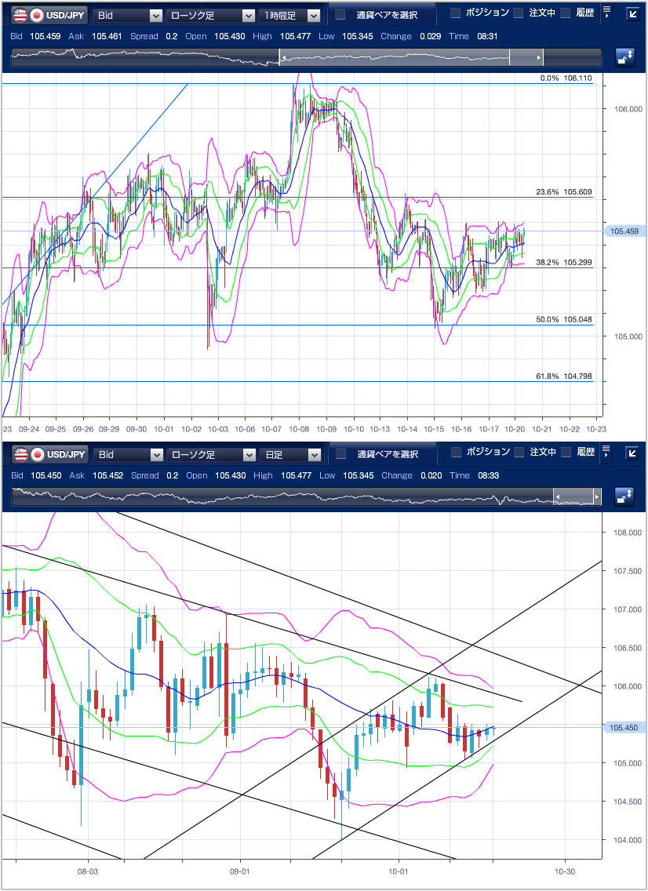Open the settings menu icon on the top chart

[607, 13]
